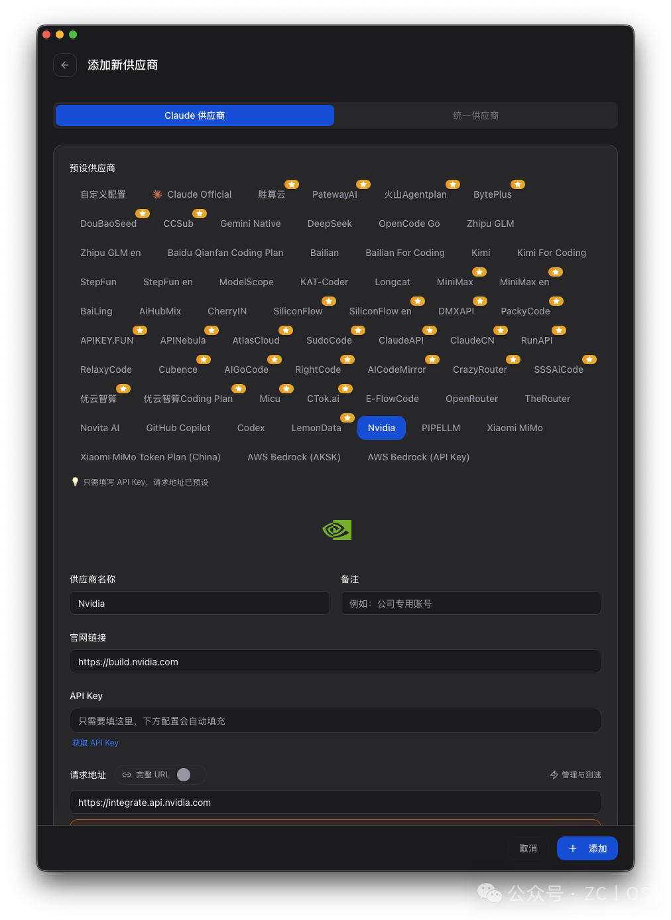The width and height of the screenshot is (671, 920).
Task: Select the LemonData preset
Action: [x=316, y=428]
